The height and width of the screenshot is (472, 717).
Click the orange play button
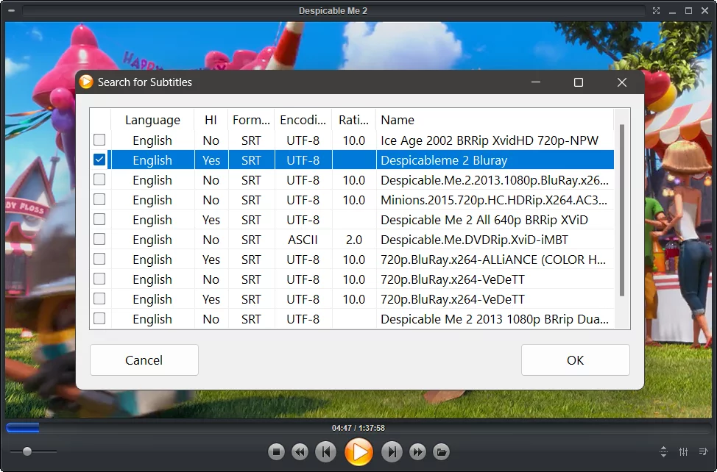tap(359, 452)
